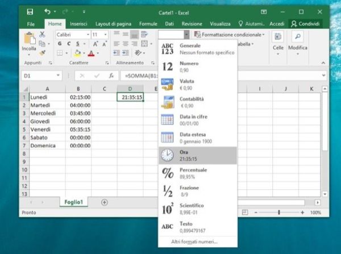341x254 pixels.
Task: Click the fill color paint bucket icon
Action: click(x=78, y=53)
